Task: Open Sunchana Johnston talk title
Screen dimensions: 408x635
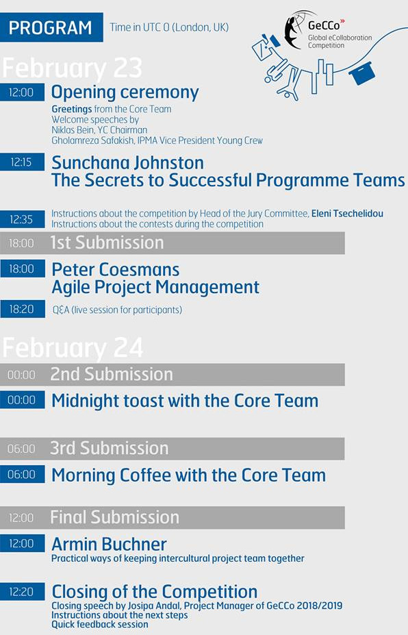Action: 228,172
